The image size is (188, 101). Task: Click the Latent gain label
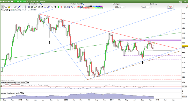tap(117, 4)
